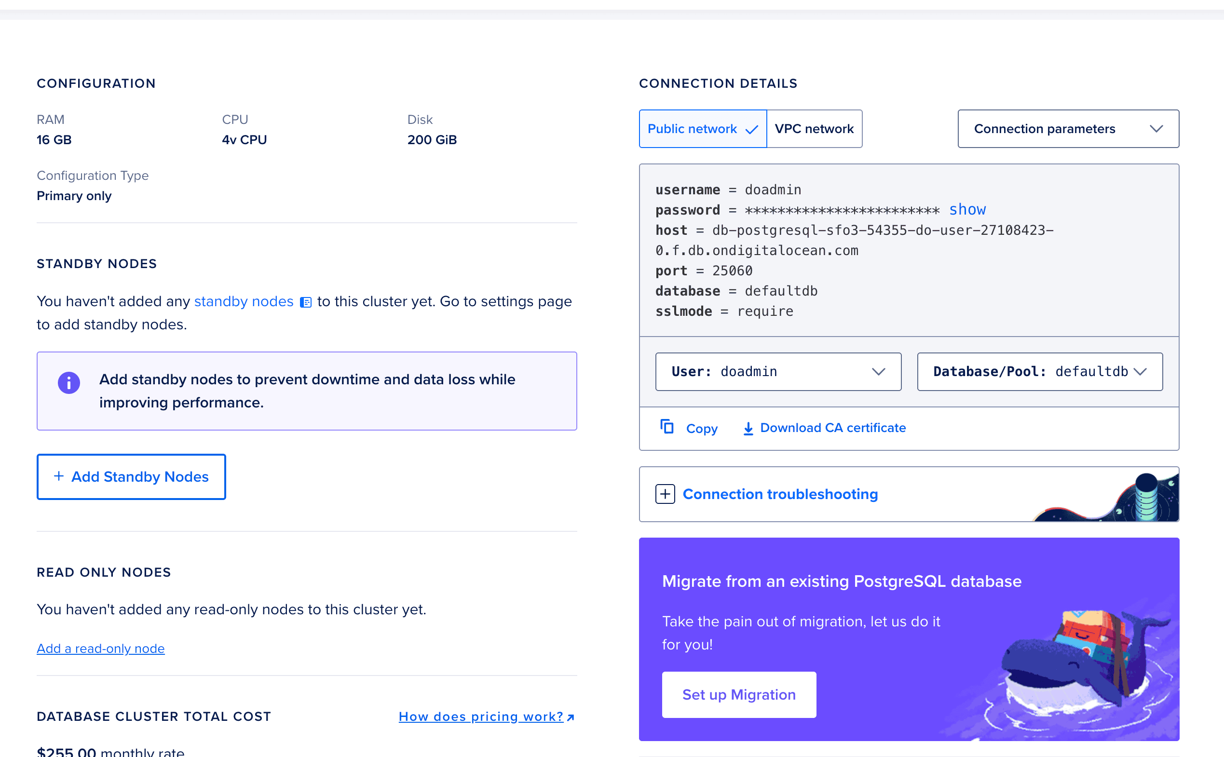Viewport: 1224px width, 757px height.
Task: Follow the standby nodes documentation link
Action: click(243, 301)
